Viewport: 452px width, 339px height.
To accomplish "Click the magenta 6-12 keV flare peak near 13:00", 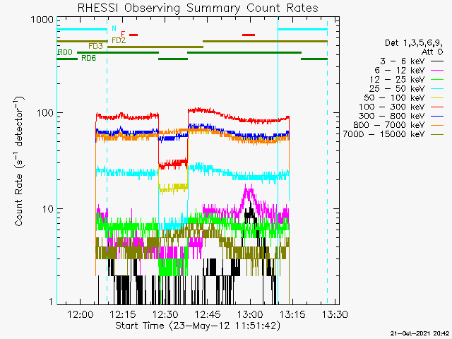I will (x=249, y=191).
